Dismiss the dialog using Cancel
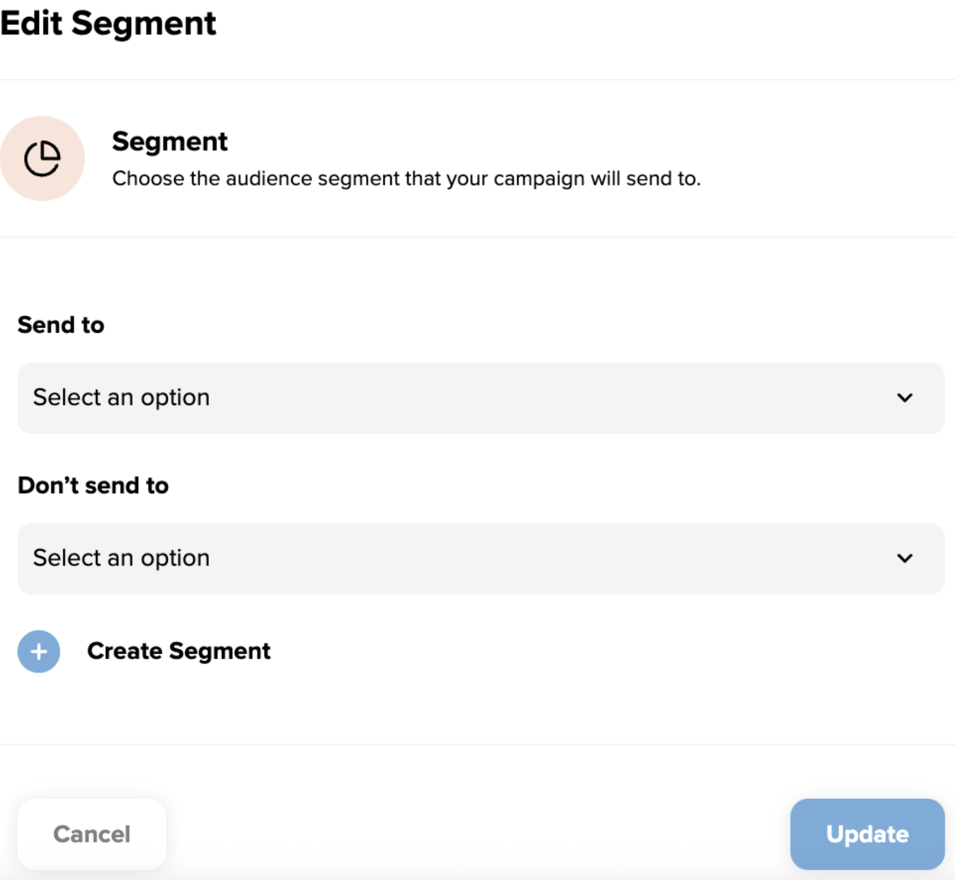This screenshot has width=955, height=880. point(91,834)
